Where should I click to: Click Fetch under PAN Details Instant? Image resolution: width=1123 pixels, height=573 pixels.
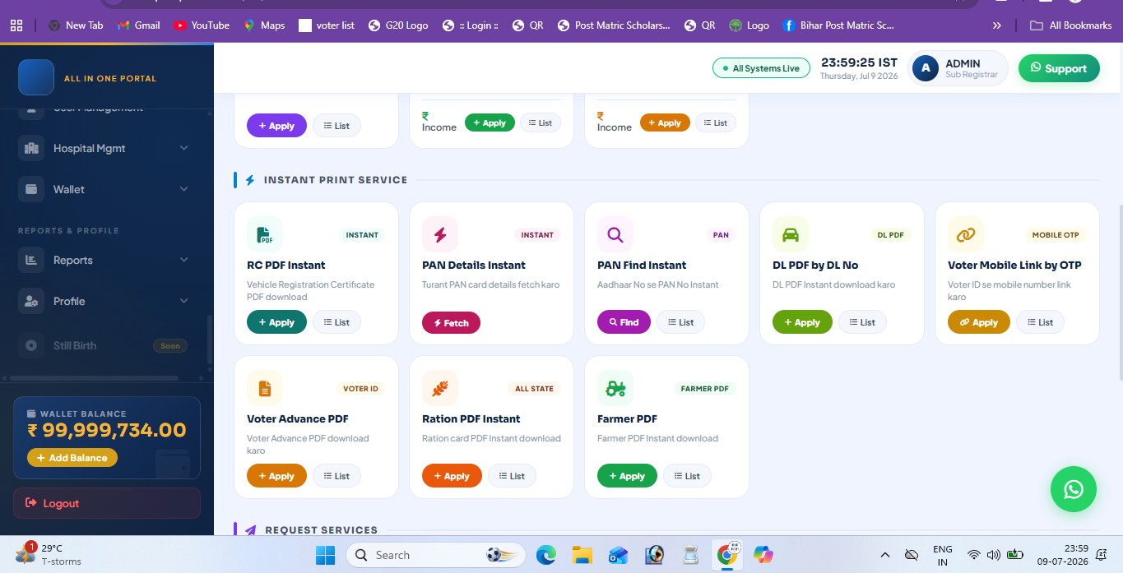pyautogui.click(x=451, y=323)
